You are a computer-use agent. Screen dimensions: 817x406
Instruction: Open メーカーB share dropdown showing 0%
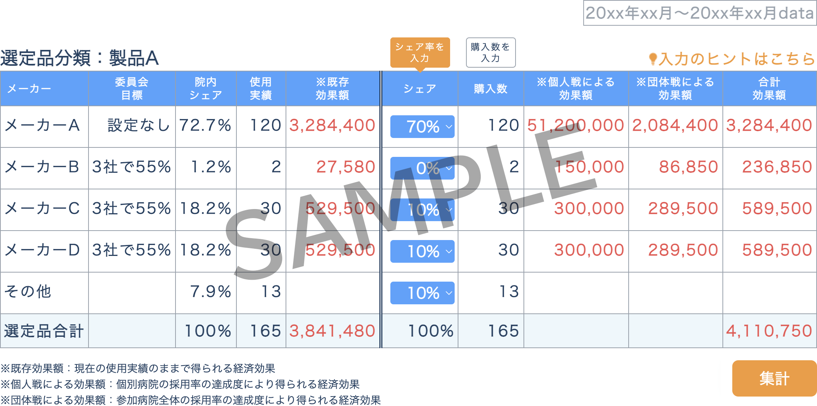422,168
